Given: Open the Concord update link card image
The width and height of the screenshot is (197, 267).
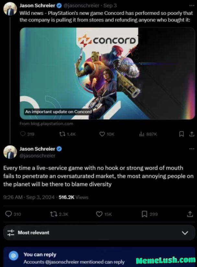Looking at the screenshot, I should pos(107,73).
